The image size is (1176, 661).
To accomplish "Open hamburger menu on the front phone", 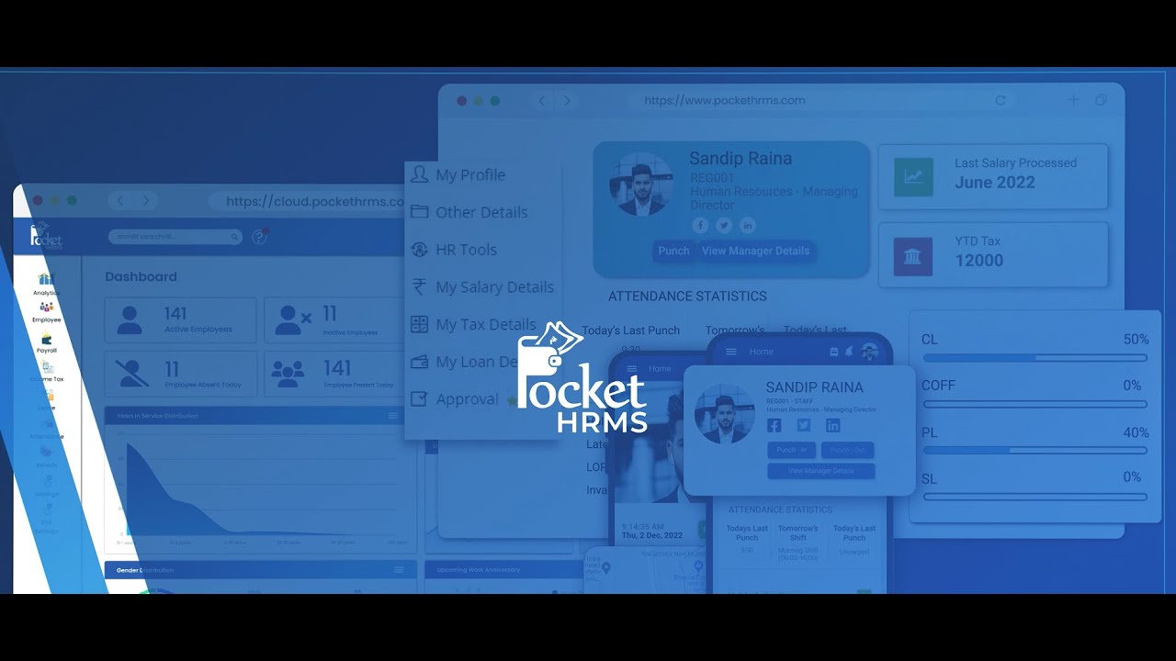I will (731, 352).
